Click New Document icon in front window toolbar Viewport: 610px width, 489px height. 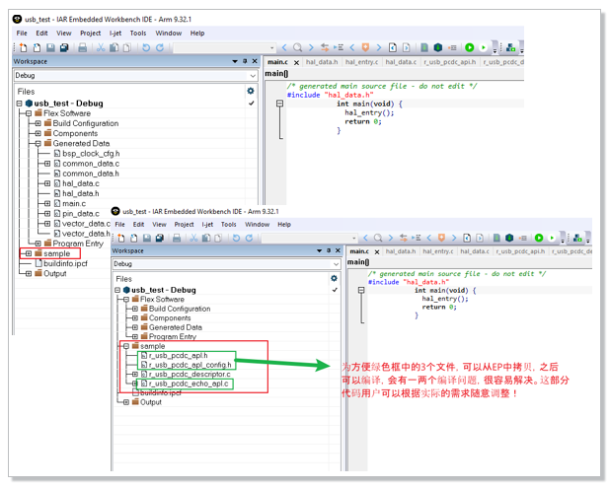[x=121, y=238]
